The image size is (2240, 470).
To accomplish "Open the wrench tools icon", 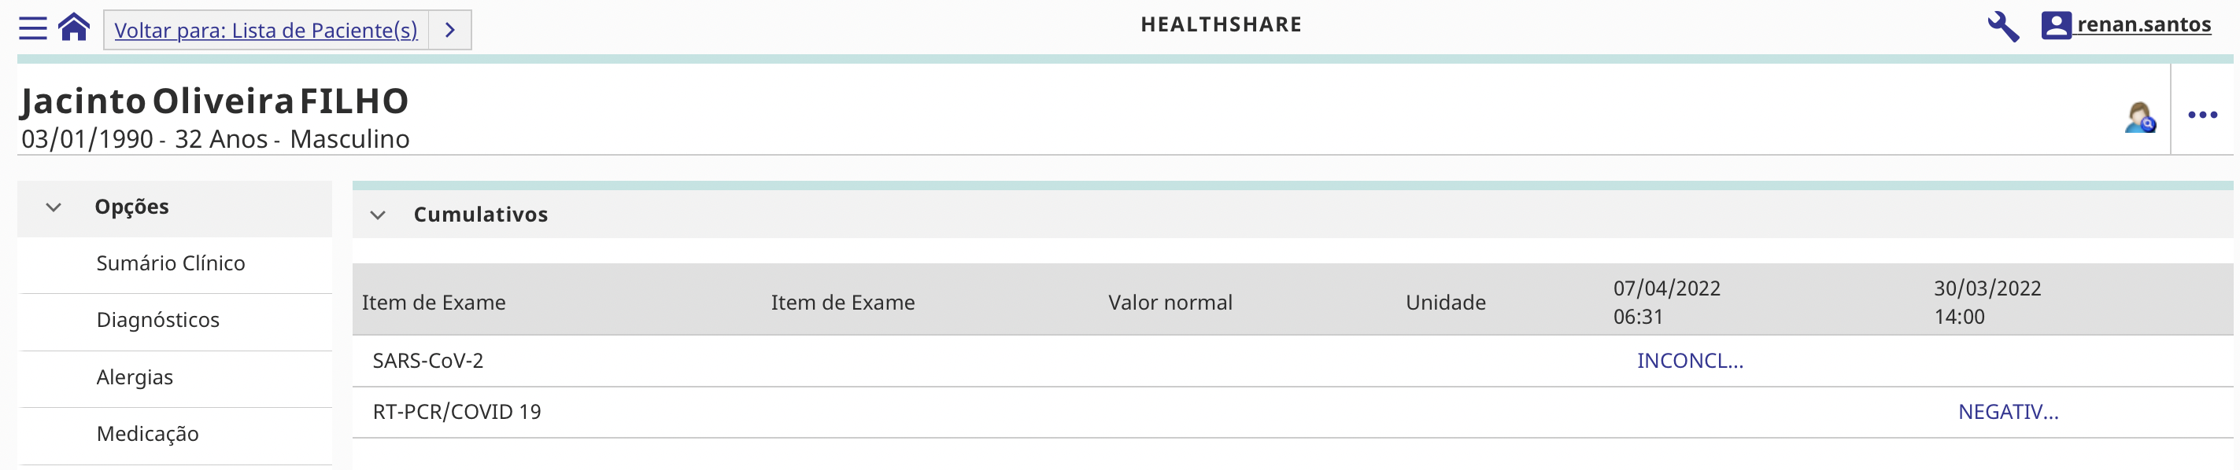I will tap(2002, 26).
